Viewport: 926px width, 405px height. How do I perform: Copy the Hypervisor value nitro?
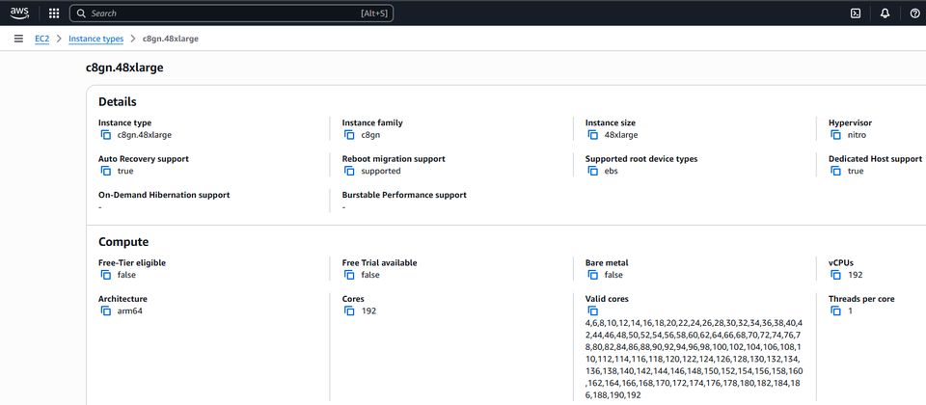[835, 135]
